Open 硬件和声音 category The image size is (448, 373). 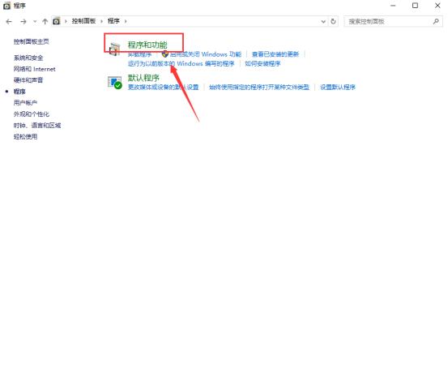[28, 80]
